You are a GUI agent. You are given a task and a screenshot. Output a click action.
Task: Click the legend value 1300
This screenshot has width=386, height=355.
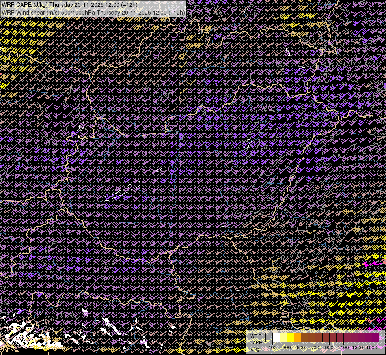click(x=358, y=348)
